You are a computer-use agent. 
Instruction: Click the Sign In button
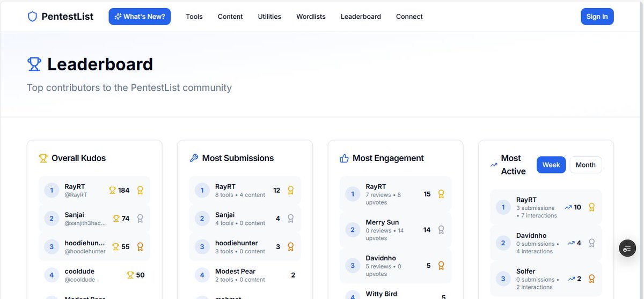coord(597,17)
